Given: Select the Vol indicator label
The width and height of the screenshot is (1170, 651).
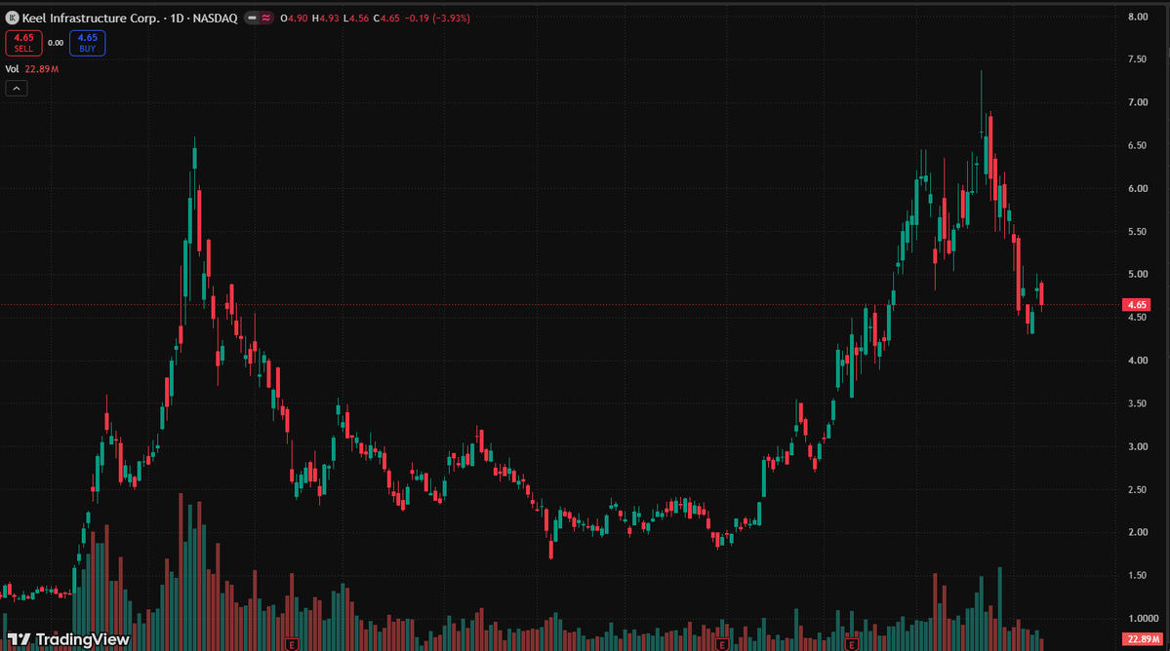Looking at the screenshot, I should [x=12, y=68].
